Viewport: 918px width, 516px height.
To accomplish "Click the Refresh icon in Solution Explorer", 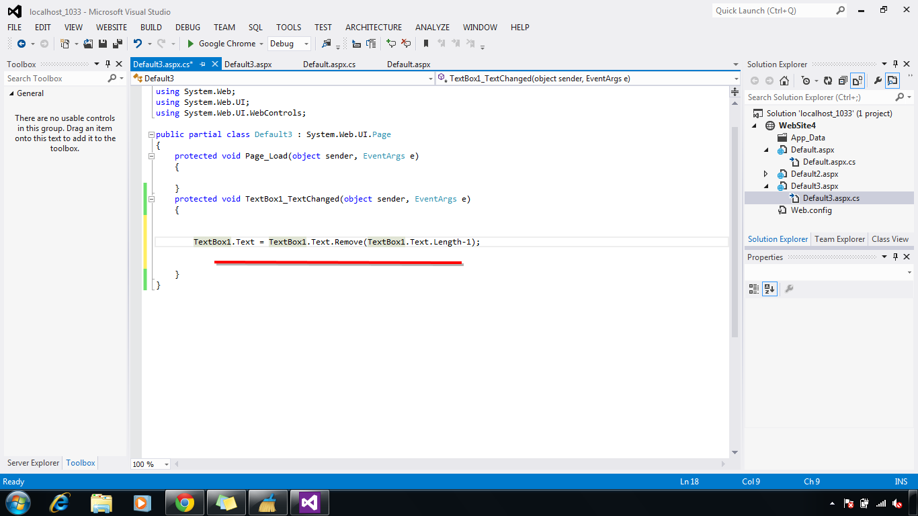I will [828, 80].
